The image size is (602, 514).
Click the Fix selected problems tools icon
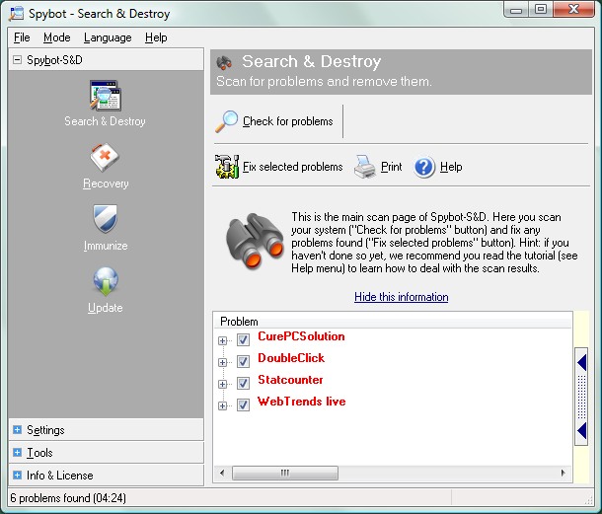click(x=227, y=167)
